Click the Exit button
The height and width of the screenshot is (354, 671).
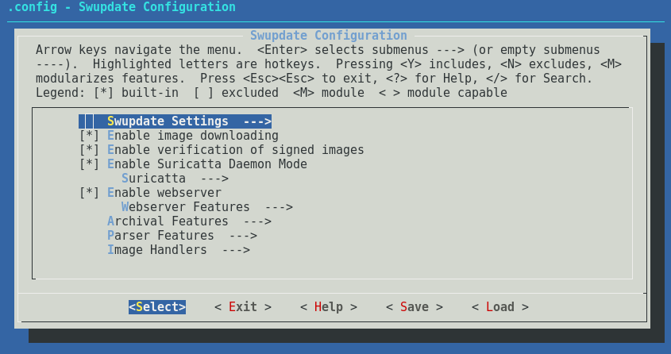click(243, 307)
